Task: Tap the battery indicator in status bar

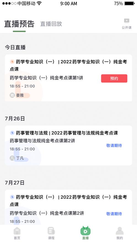Action: click(x=130, y=3)
